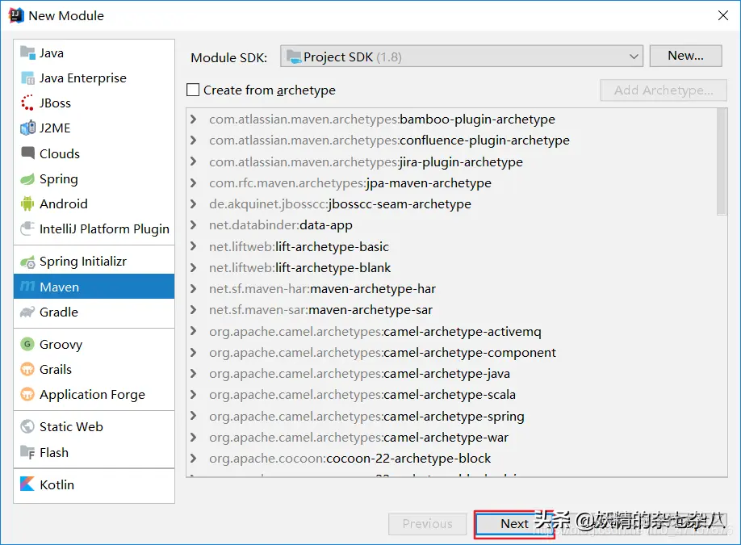Select the JBoss module type
The height and width of the screenshot is (545, 741).
click(x=94, y=103)
